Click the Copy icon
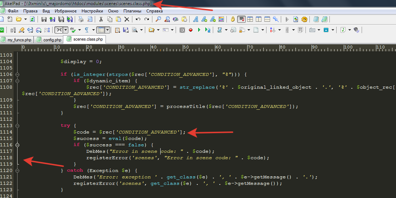 pos(109,19)
